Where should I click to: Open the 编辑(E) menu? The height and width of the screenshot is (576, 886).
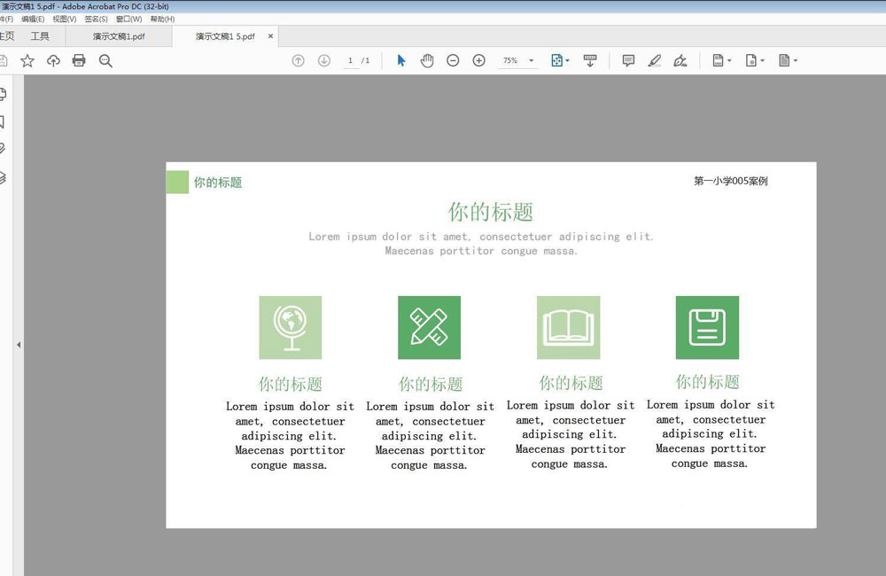(35, 19)
